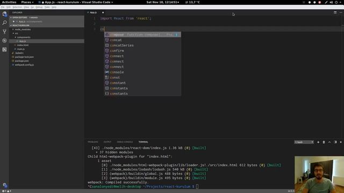This screenshot has height=193, width=344.
Task: Click the kill terminal trash icon
Action: point(324,142)
